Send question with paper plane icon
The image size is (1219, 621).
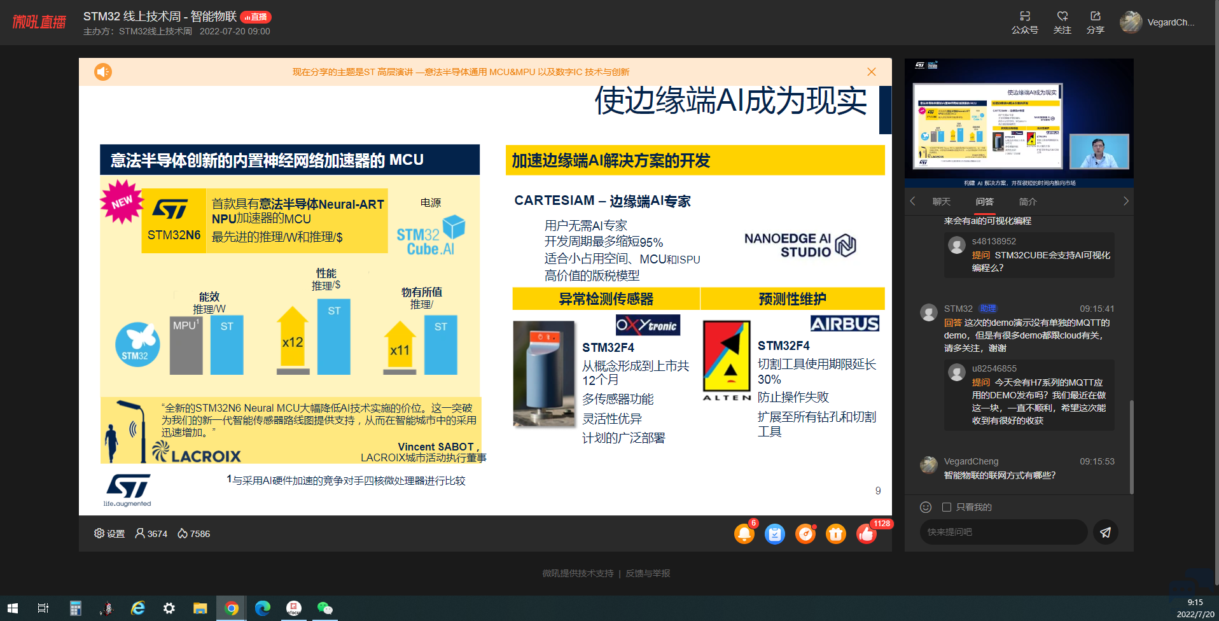coord(1105,533)
